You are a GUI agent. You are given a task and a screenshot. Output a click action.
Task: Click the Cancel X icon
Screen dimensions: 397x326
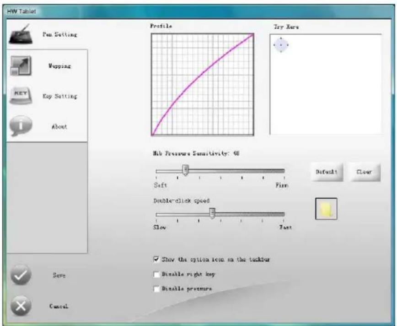pos(21,306)
